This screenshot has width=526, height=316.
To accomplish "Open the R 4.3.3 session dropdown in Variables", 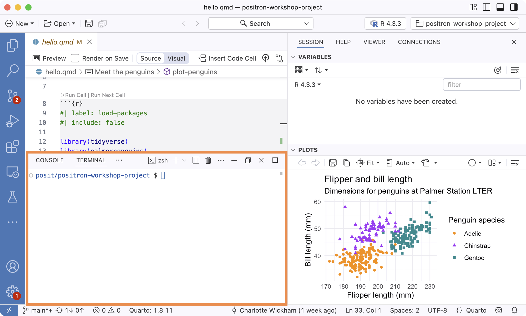I will coord(307,85).
